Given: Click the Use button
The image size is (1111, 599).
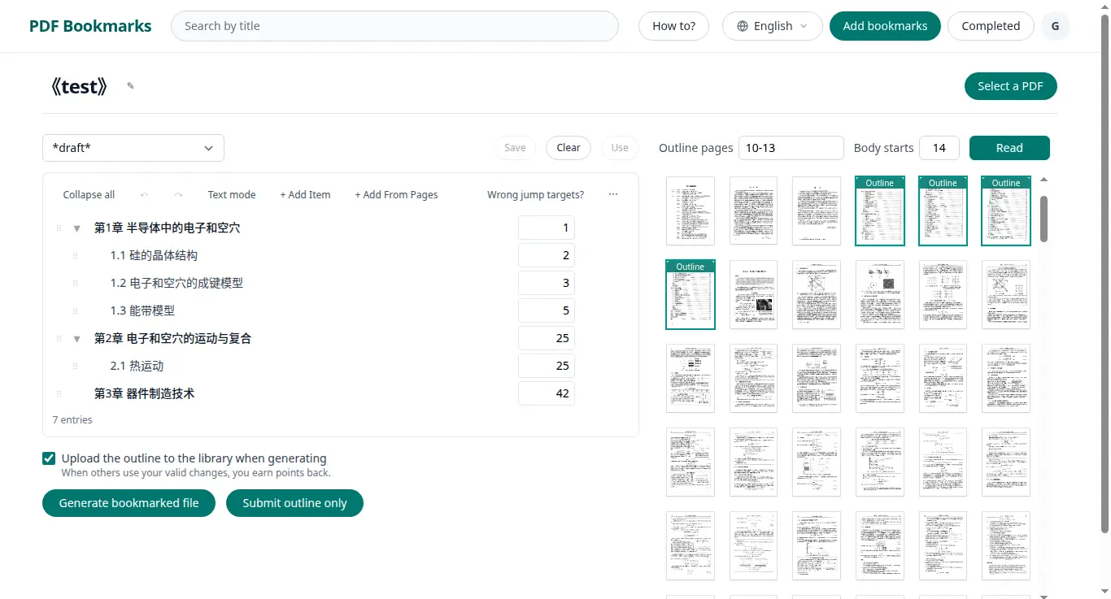Looking at the screenshot, I should [620, 148].
